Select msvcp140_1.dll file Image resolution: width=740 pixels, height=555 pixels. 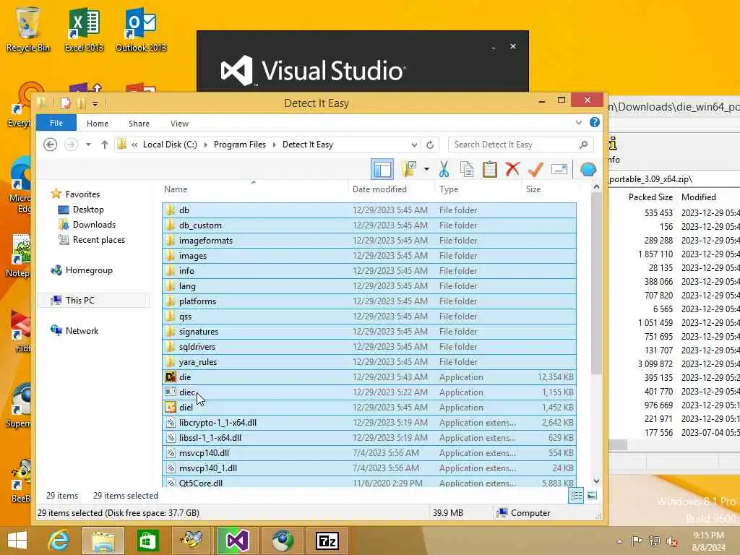click(369, 468)
